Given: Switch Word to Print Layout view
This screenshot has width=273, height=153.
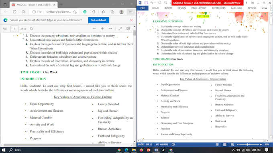Looking at the screenshot, I should pyautogui.click(x=225, y=145).
